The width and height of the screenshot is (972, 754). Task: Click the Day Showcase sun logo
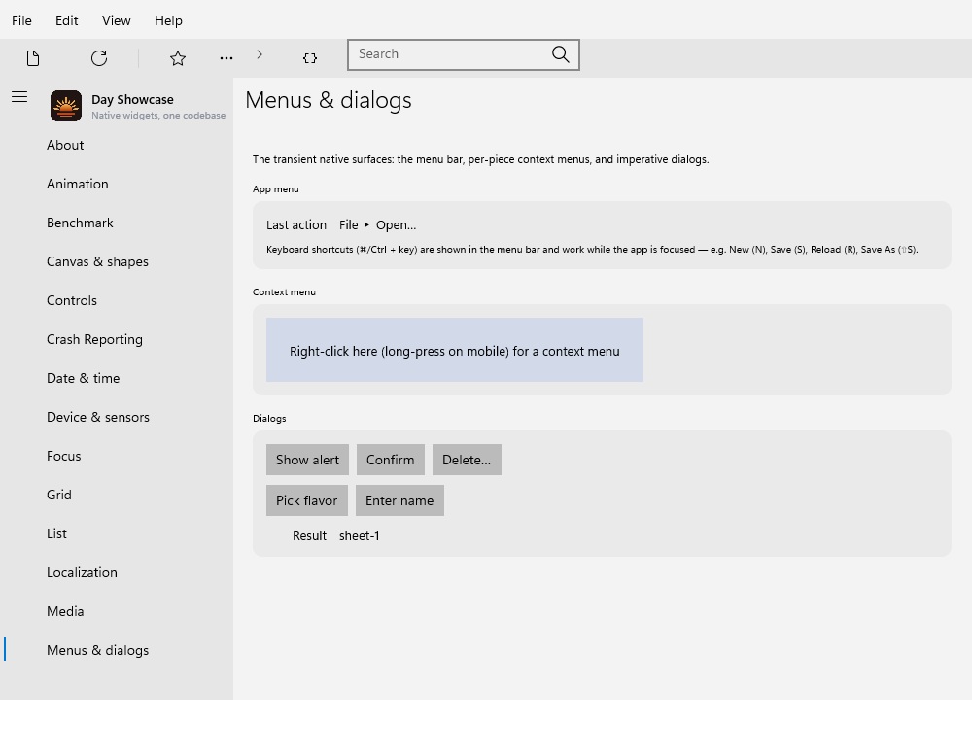point(66,106)
